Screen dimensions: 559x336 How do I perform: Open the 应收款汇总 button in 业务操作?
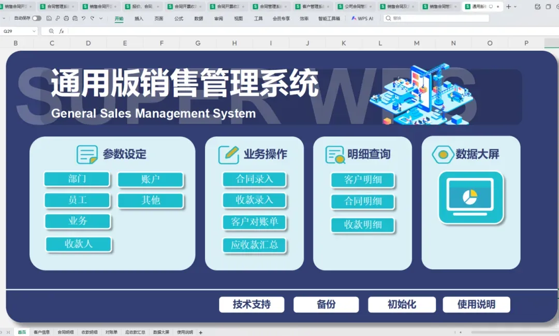point(255,245)
